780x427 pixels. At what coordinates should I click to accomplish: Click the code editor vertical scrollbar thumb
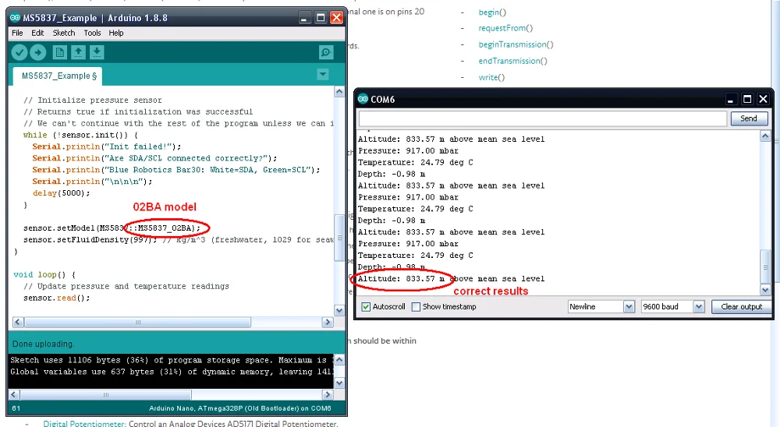(x=339, y=237)
